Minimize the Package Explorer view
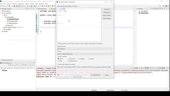The width and height of the screenshot is (170, 96). (32, 9)
